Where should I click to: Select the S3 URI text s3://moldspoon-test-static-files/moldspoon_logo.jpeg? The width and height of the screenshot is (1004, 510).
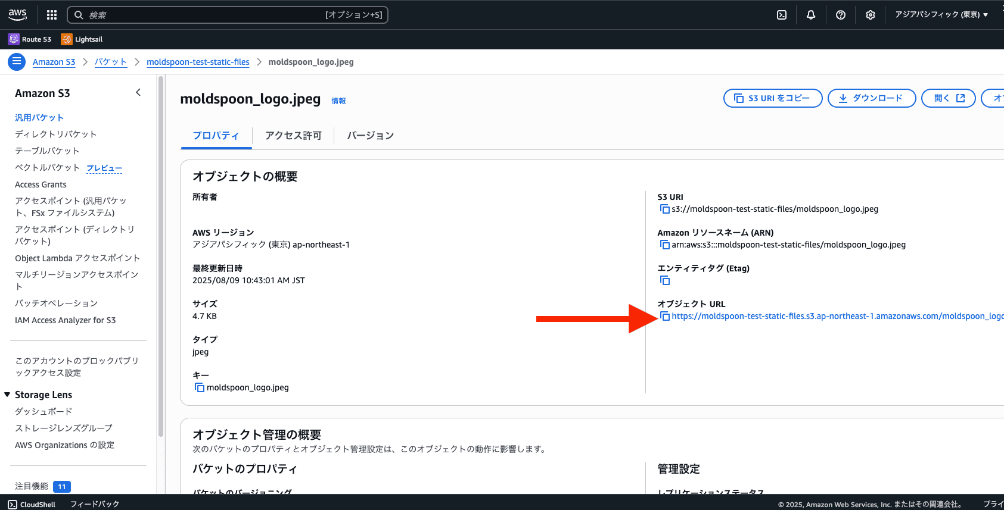coord(775,209)
